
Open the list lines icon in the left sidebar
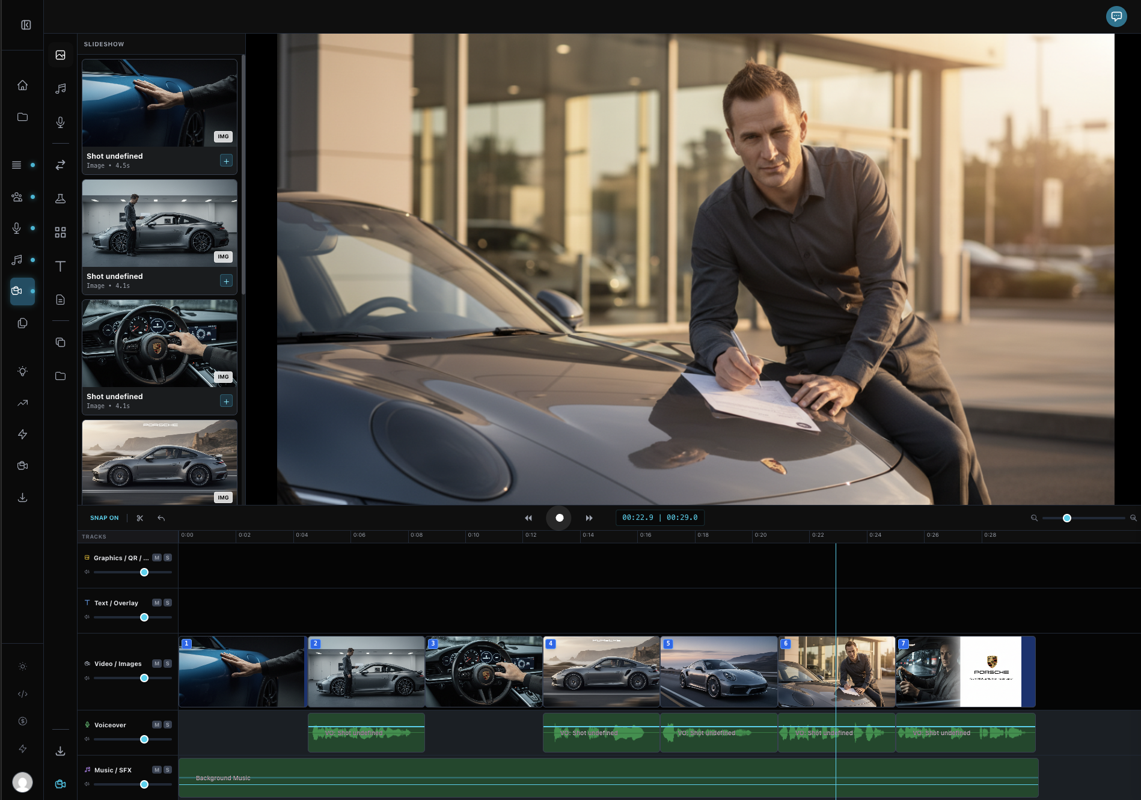(x=17, y=165)
